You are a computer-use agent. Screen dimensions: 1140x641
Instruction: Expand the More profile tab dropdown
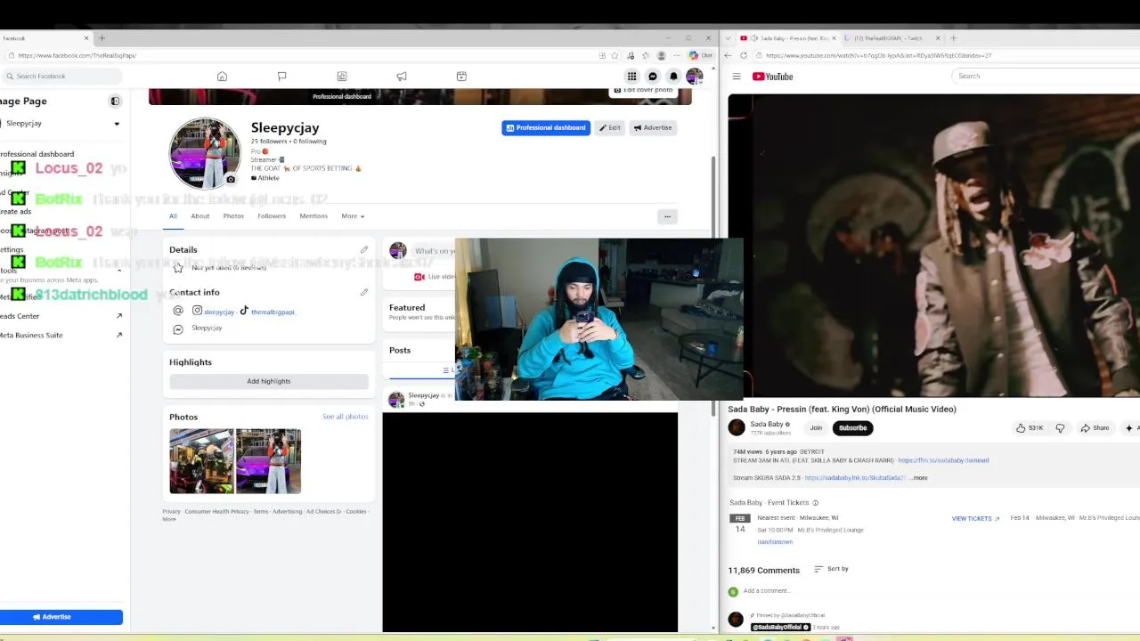pos(353,216)
